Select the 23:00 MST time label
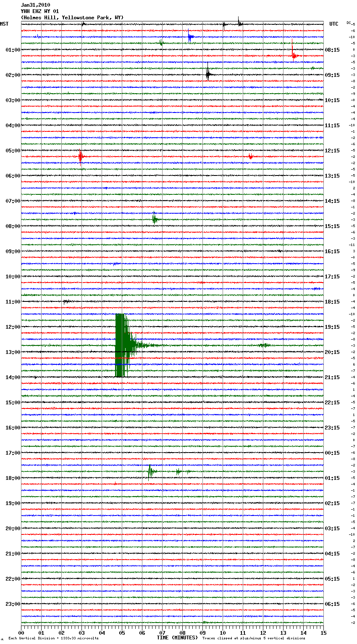Viewport: 357px width, 644px height. (13, 604)
